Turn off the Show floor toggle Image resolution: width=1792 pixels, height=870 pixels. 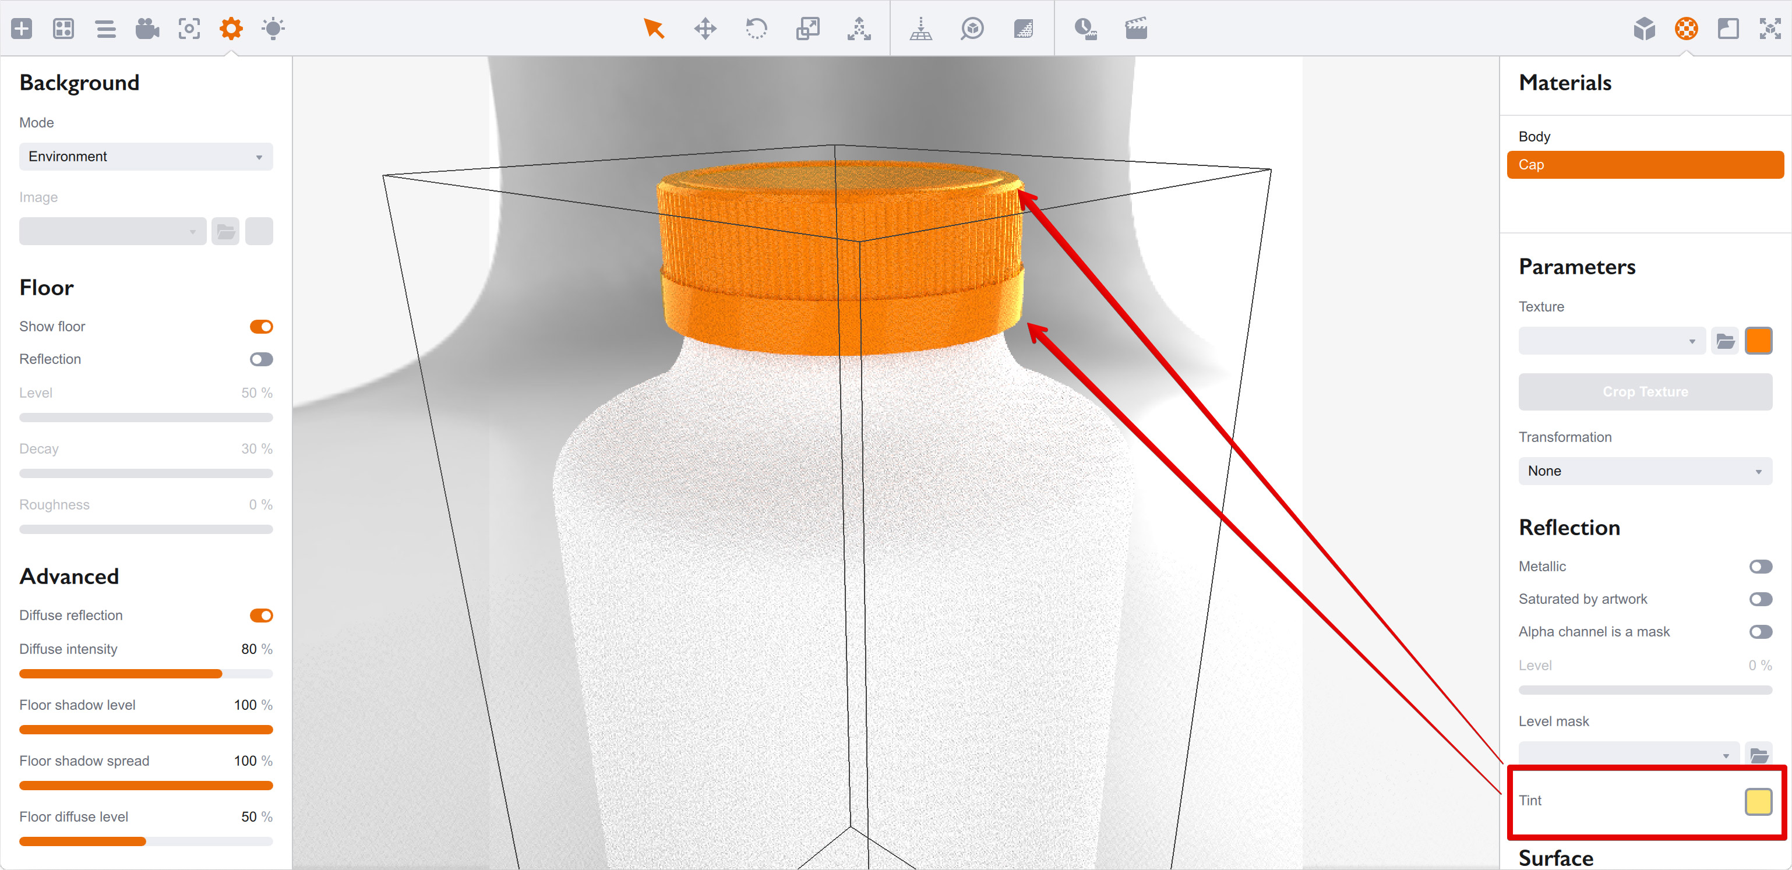pos(261,327)
